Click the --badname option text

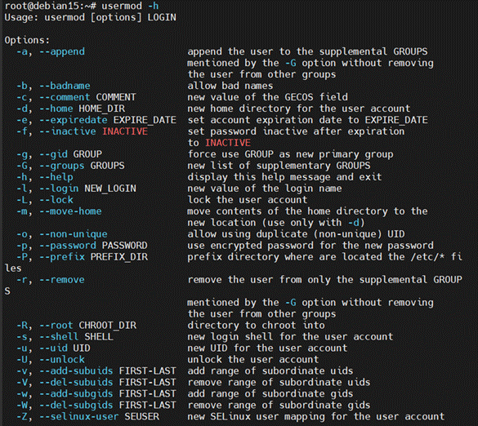point(65,86)
